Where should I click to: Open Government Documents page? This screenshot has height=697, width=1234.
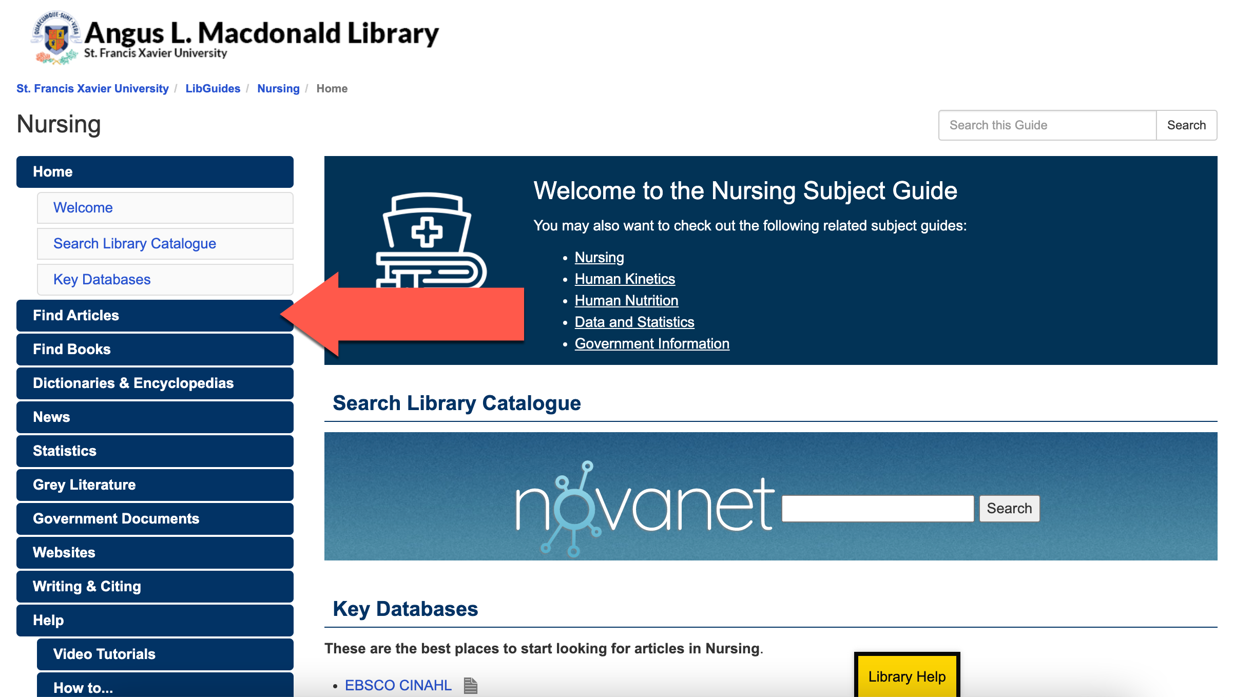click(155, 519)
